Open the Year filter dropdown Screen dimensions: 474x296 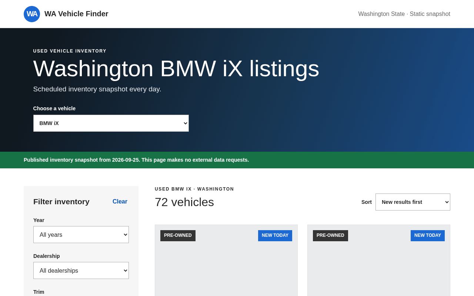pos(81,235)
